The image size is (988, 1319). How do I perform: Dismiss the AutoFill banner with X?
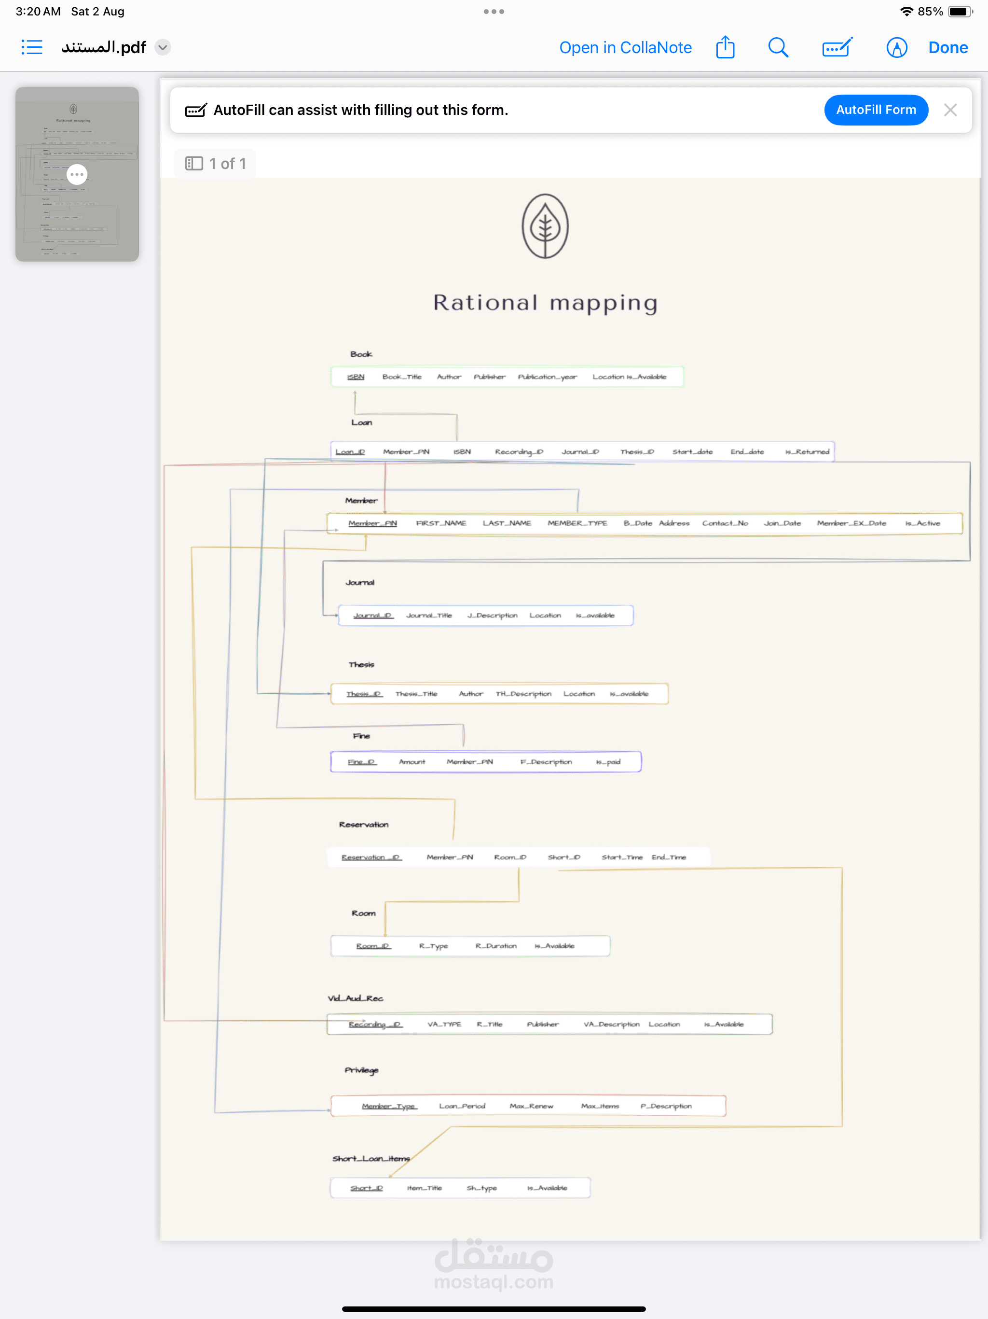950,110
